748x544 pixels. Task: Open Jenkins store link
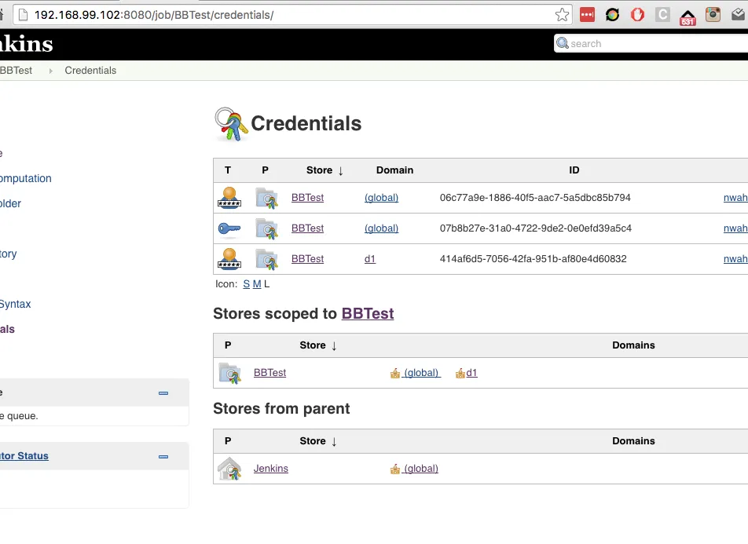point(271,468)
